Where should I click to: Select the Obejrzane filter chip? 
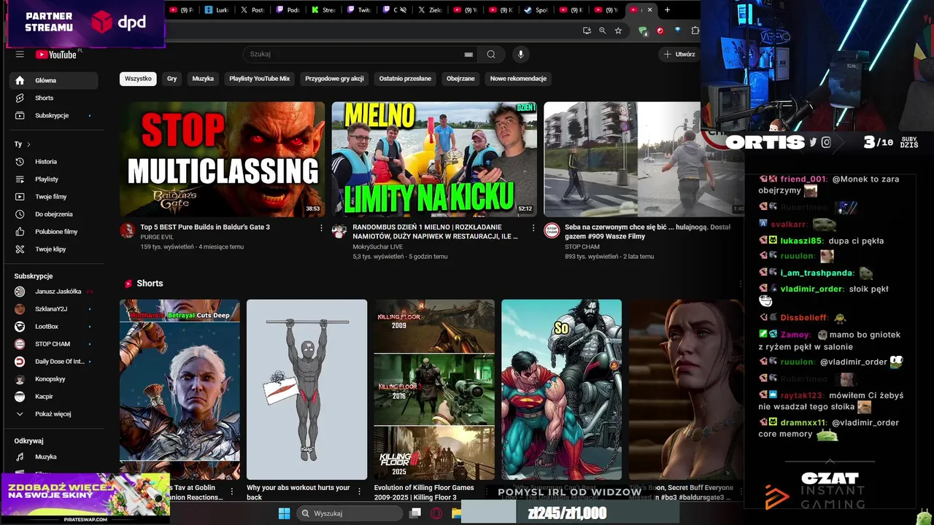tap(460, 79)
